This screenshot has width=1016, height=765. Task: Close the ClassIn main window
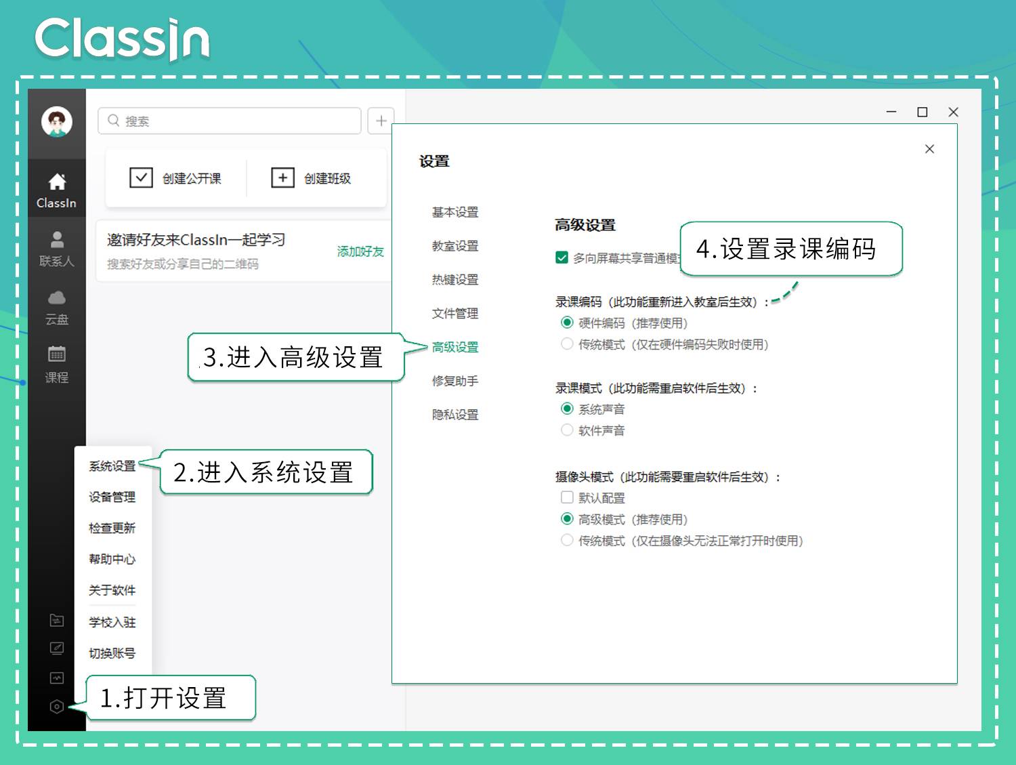click(953, 112)
